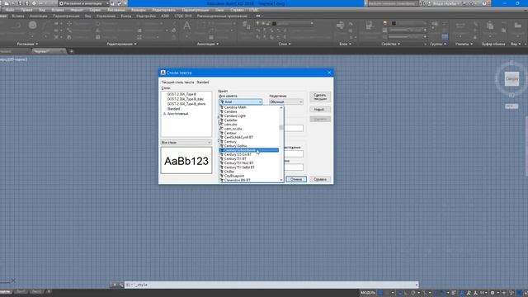
Task: Select Candara Light in the font list
Action: click(249, 115)
